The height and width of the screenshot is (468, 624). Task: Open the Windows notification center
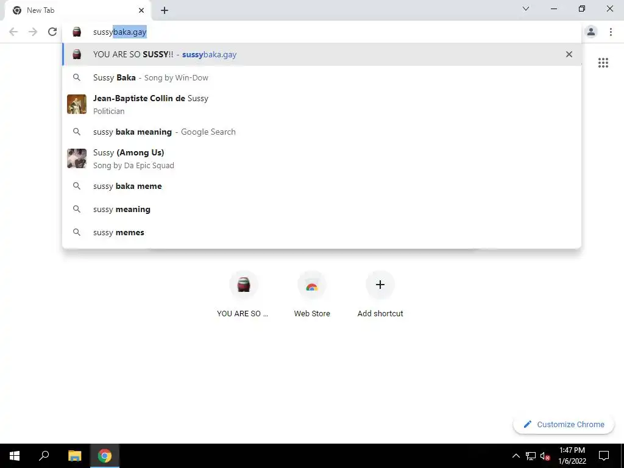pyautogui.click(x=604, y=456)
